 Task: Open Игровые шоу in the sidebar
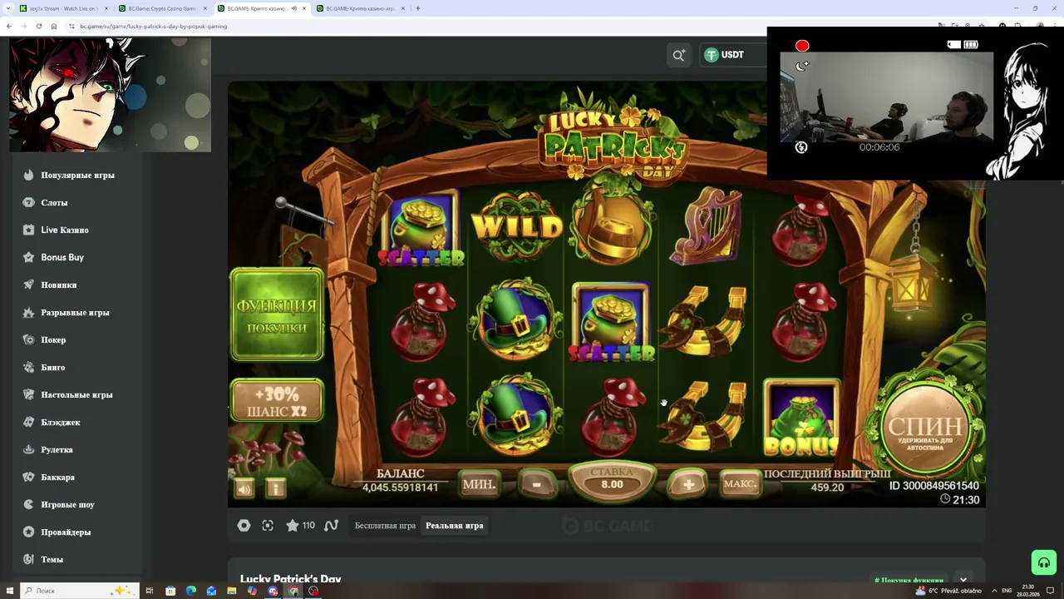(x=67, y=504)
